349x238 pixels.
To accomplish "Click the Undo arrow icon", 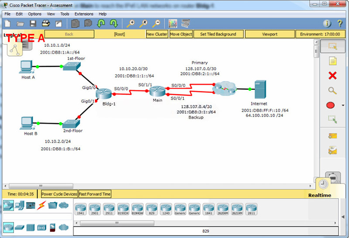I will pos(101,23).
